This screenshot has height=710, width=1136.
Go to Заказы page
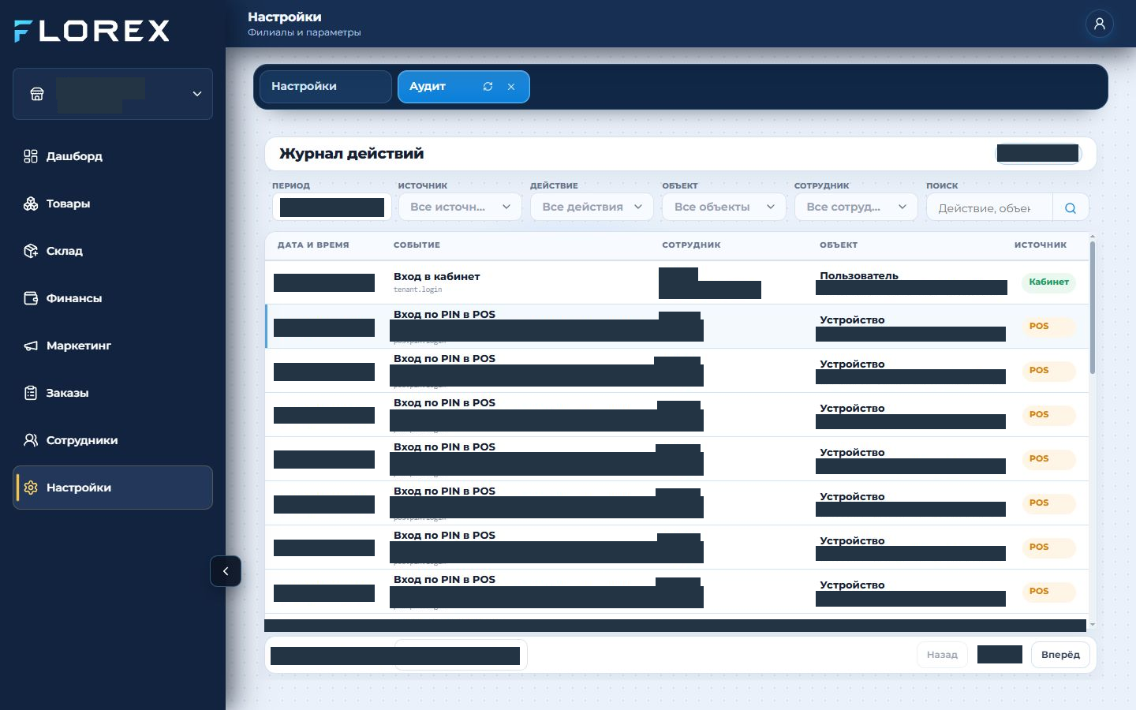pos(113,393)
